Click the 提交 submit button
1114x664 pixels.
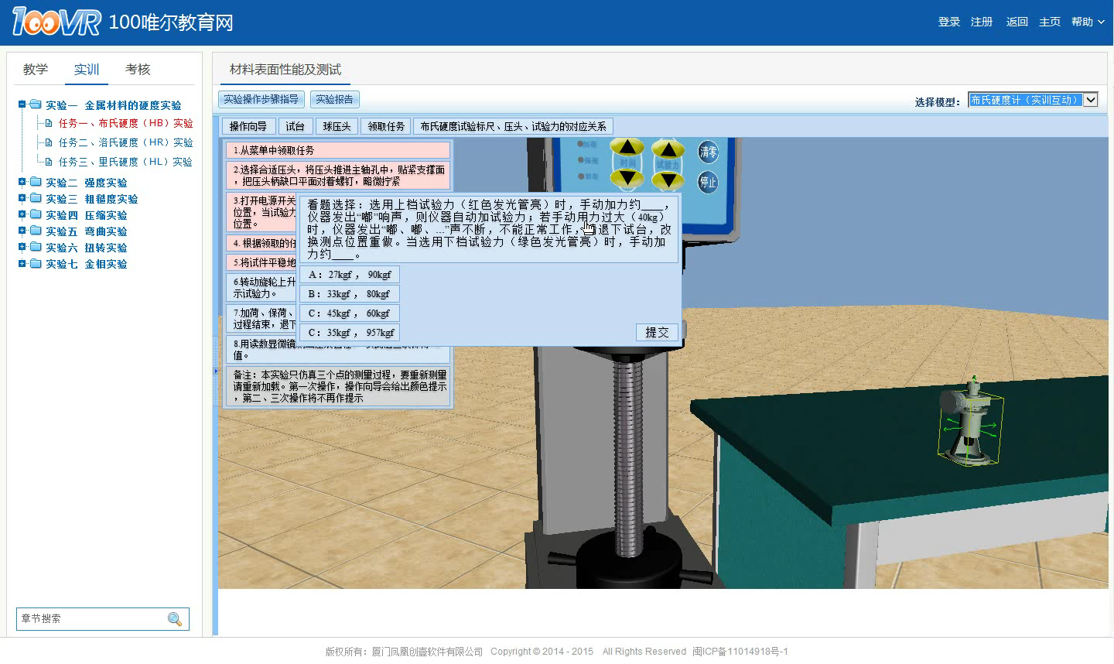[x=657, y=332]
